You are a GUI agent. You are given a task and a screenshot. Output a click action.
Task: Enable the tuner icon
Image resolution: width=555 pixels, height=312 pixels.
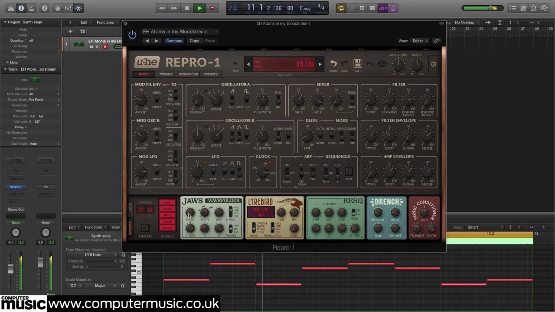[352, 8]
